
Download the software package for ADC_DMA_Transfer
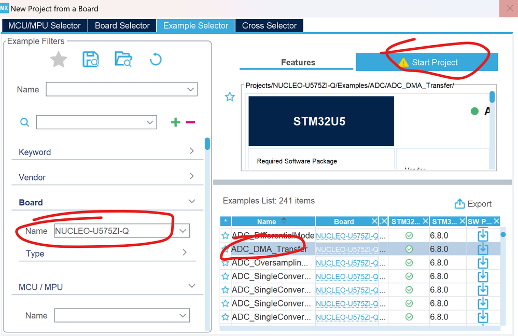[x=483, y=249]
